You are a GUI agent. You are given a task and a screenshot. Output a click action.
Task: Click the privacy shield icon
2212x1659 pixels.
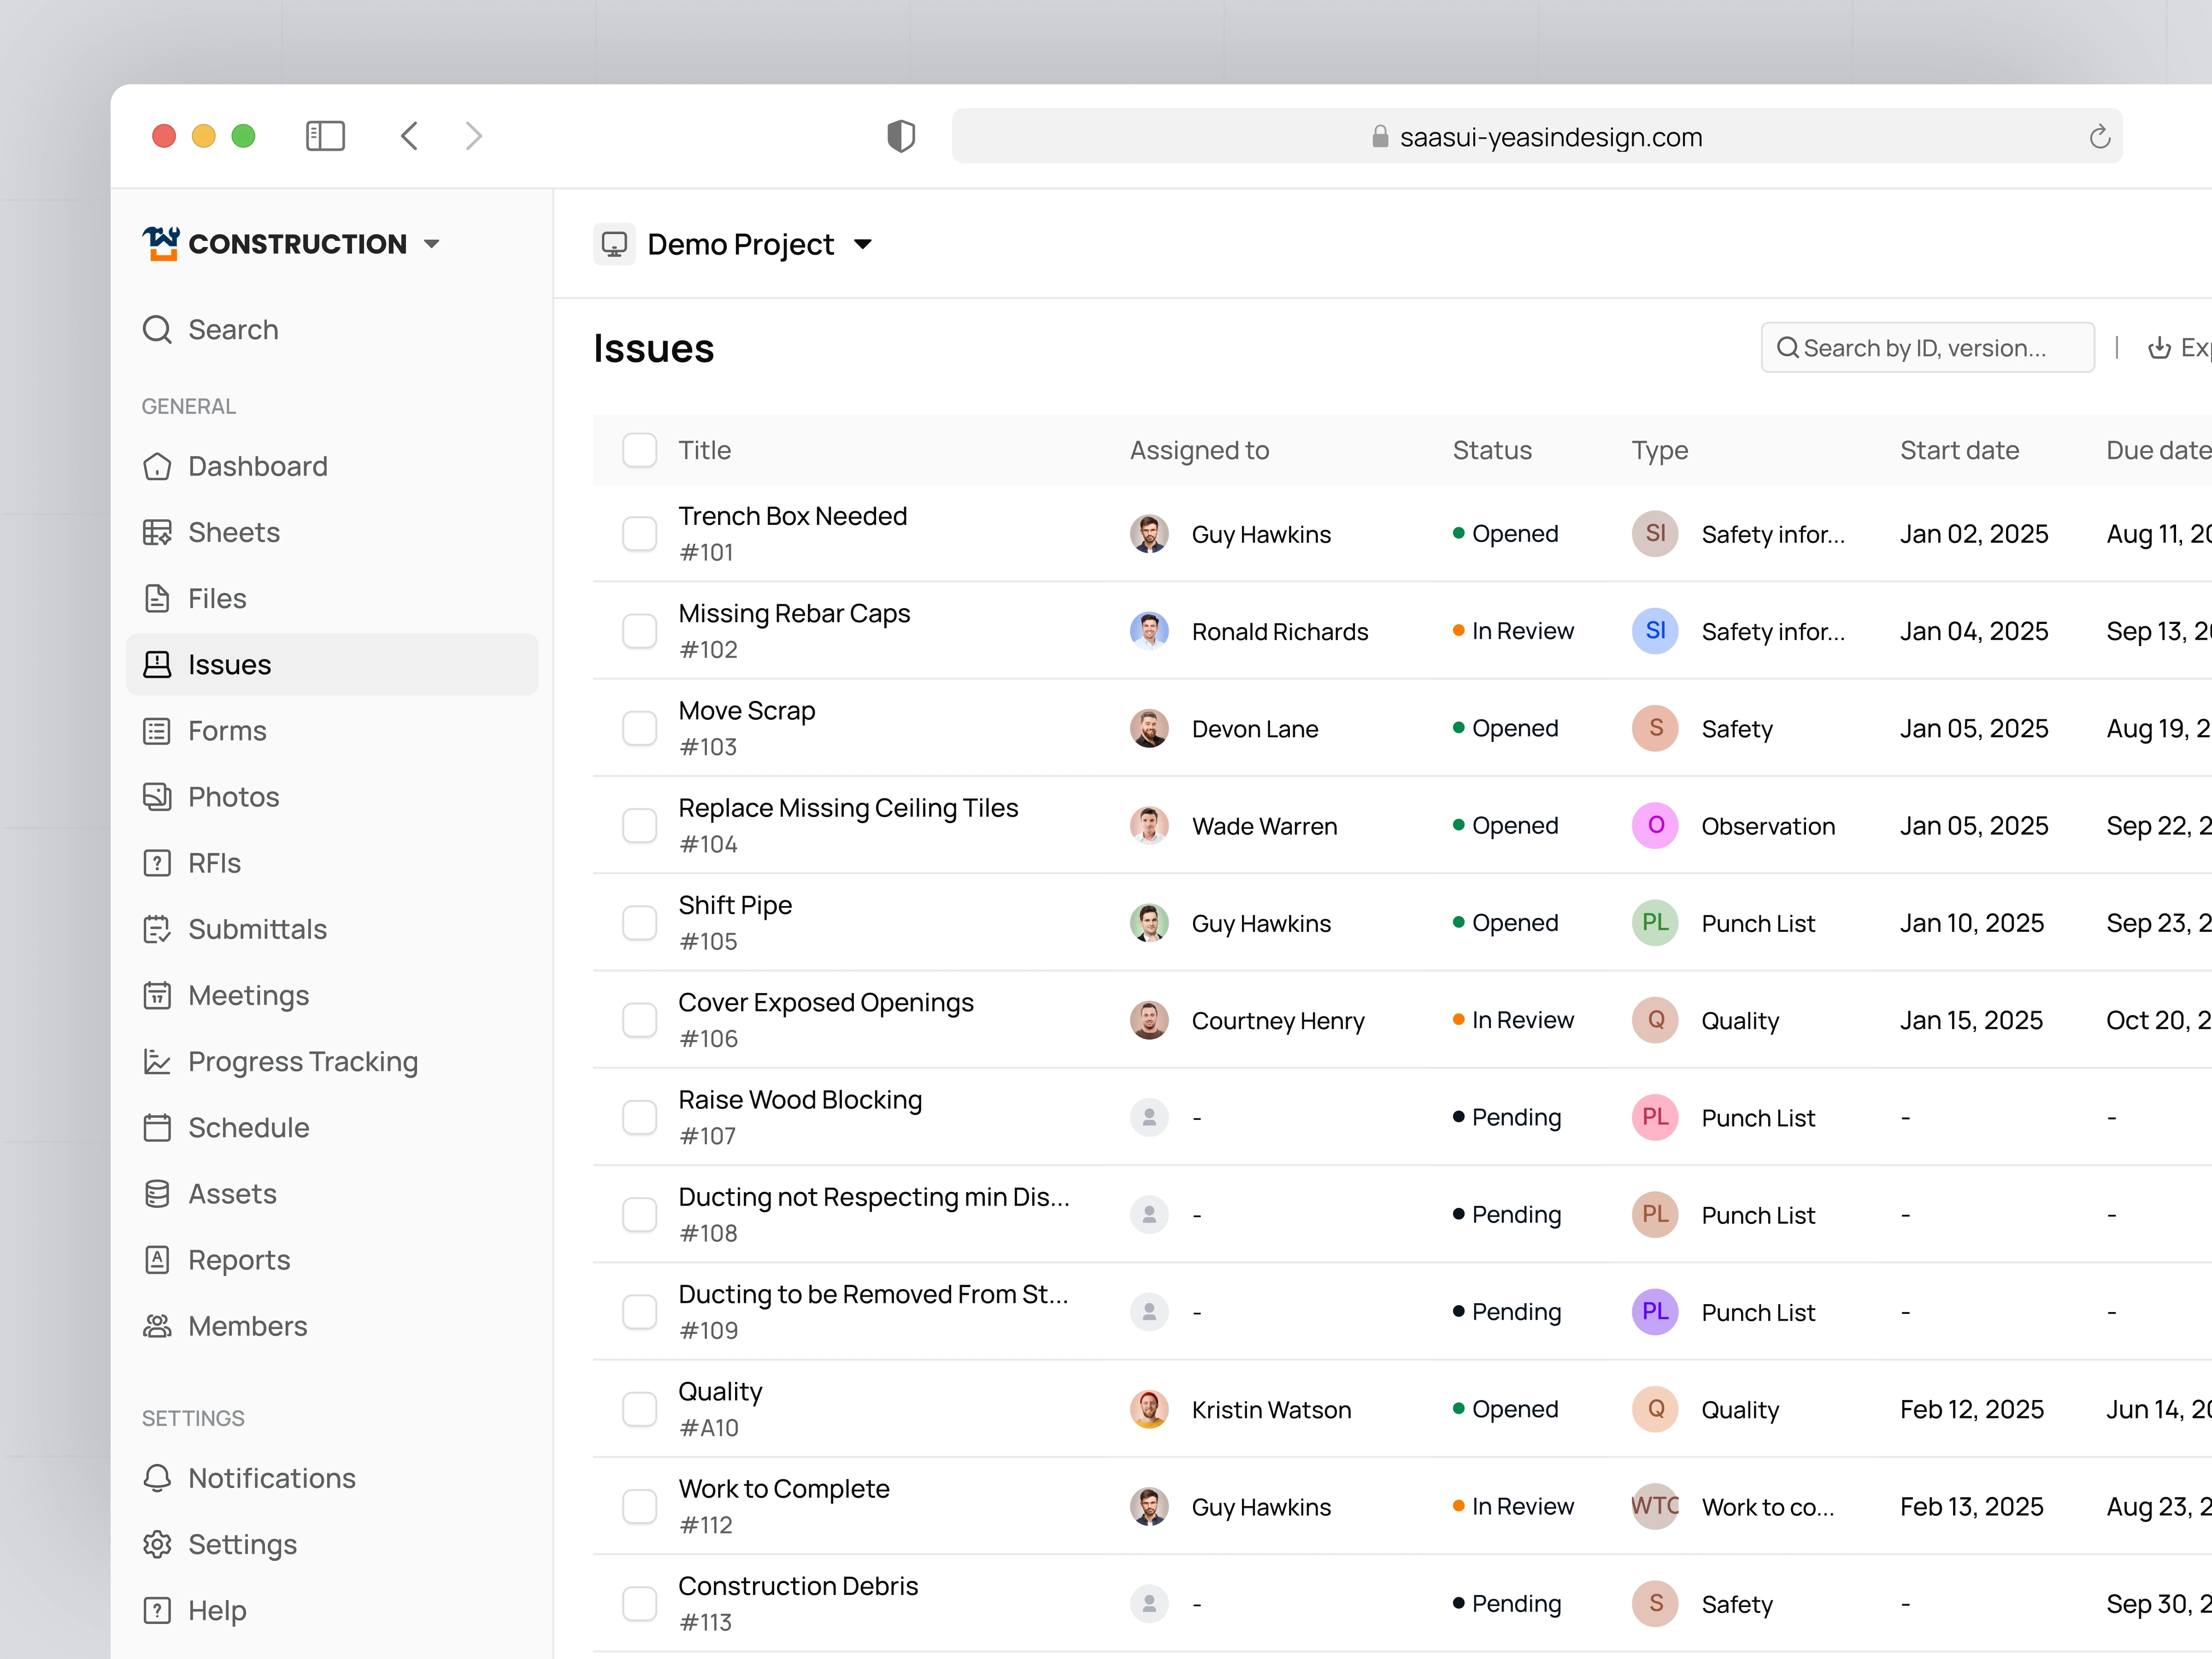tap(901, 136)
